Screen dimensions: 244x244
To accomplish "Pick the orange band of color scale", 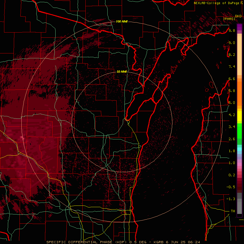I will tap(239, 93).
